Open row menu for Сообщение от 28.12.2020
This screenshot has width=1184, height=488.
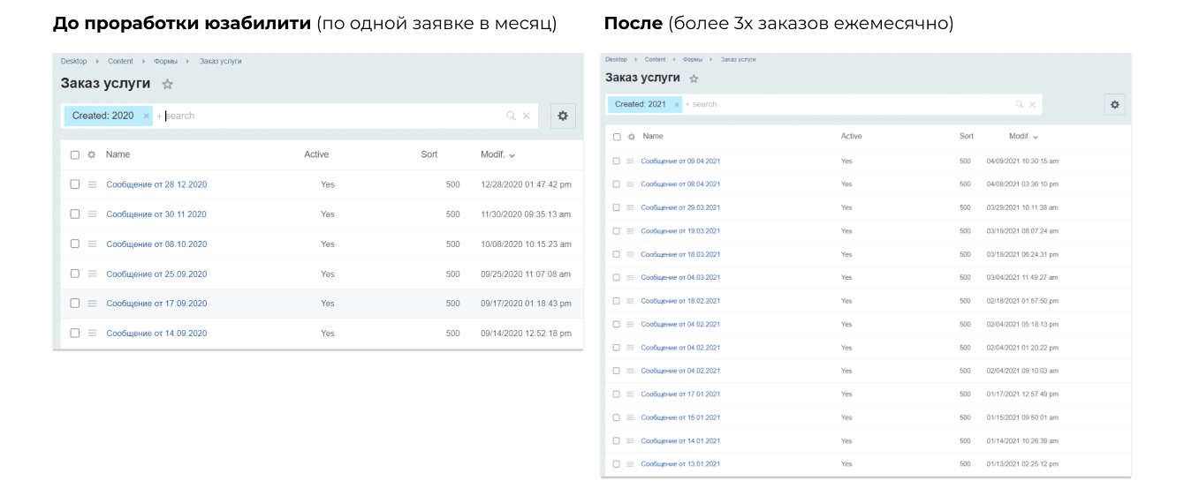point(92,184)
